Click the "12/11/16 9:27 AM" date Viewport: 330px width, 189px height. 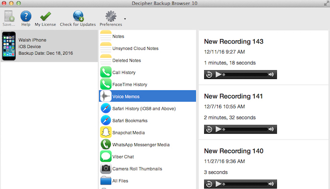(224, 52)
